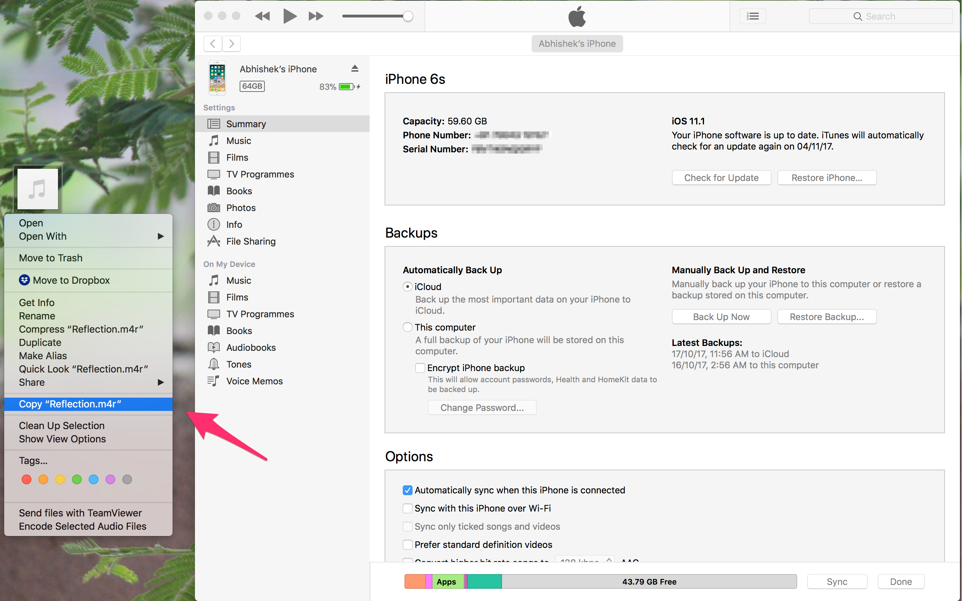Click Back Up Now button
The width and height of the screenshot is (976, 601).
coord(721,317)
